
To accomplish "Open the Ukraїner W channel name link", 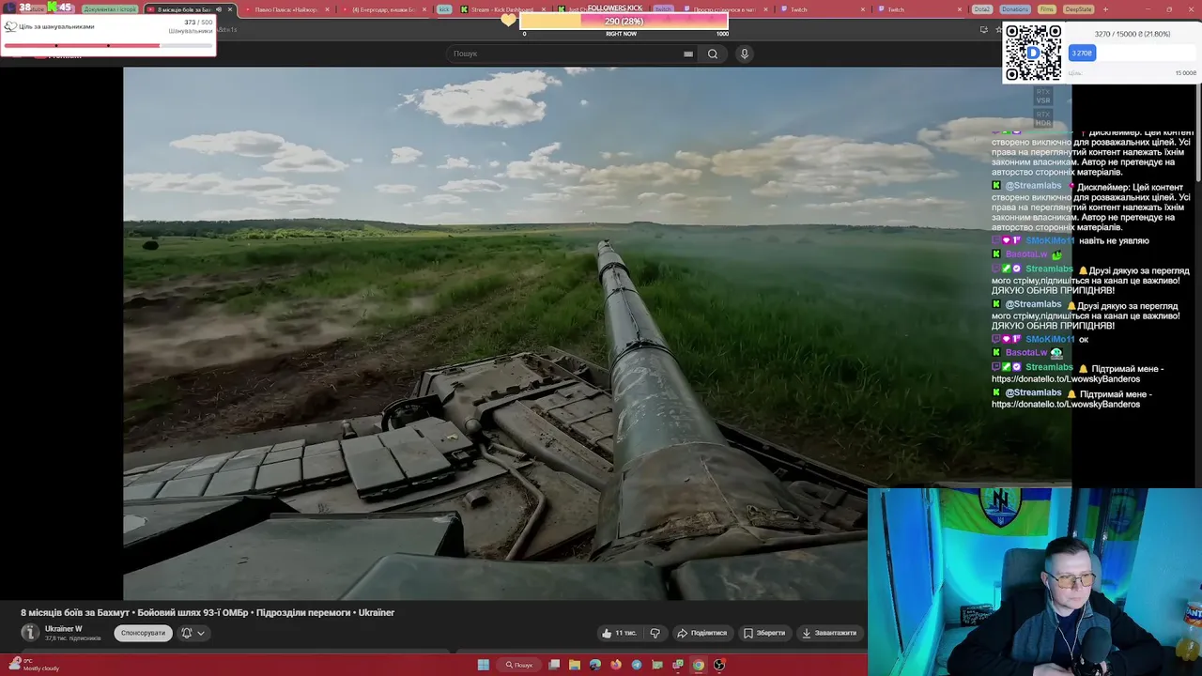I will click(x=64, y=629).
